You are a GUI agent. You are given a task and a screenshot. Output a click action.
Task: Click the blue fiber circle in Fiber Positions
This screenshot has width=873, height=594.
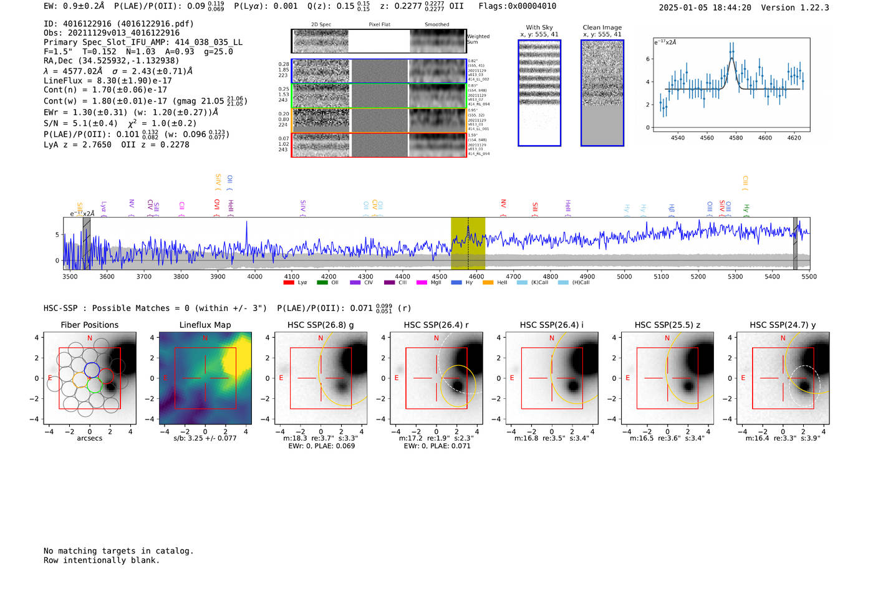click(92, 369)
